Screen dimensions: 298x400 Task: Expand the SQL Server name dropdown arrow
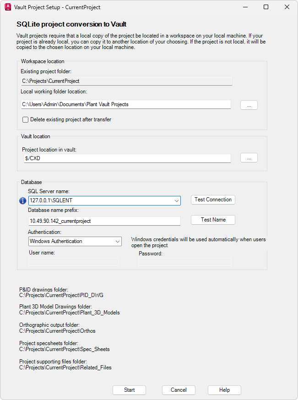click(x=177, y=201)
